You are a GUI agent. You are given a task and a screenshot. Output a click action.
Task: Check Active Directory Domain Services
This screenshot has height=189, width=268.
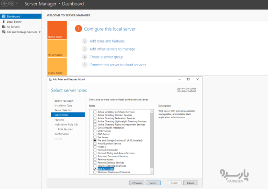click(95, 115)
